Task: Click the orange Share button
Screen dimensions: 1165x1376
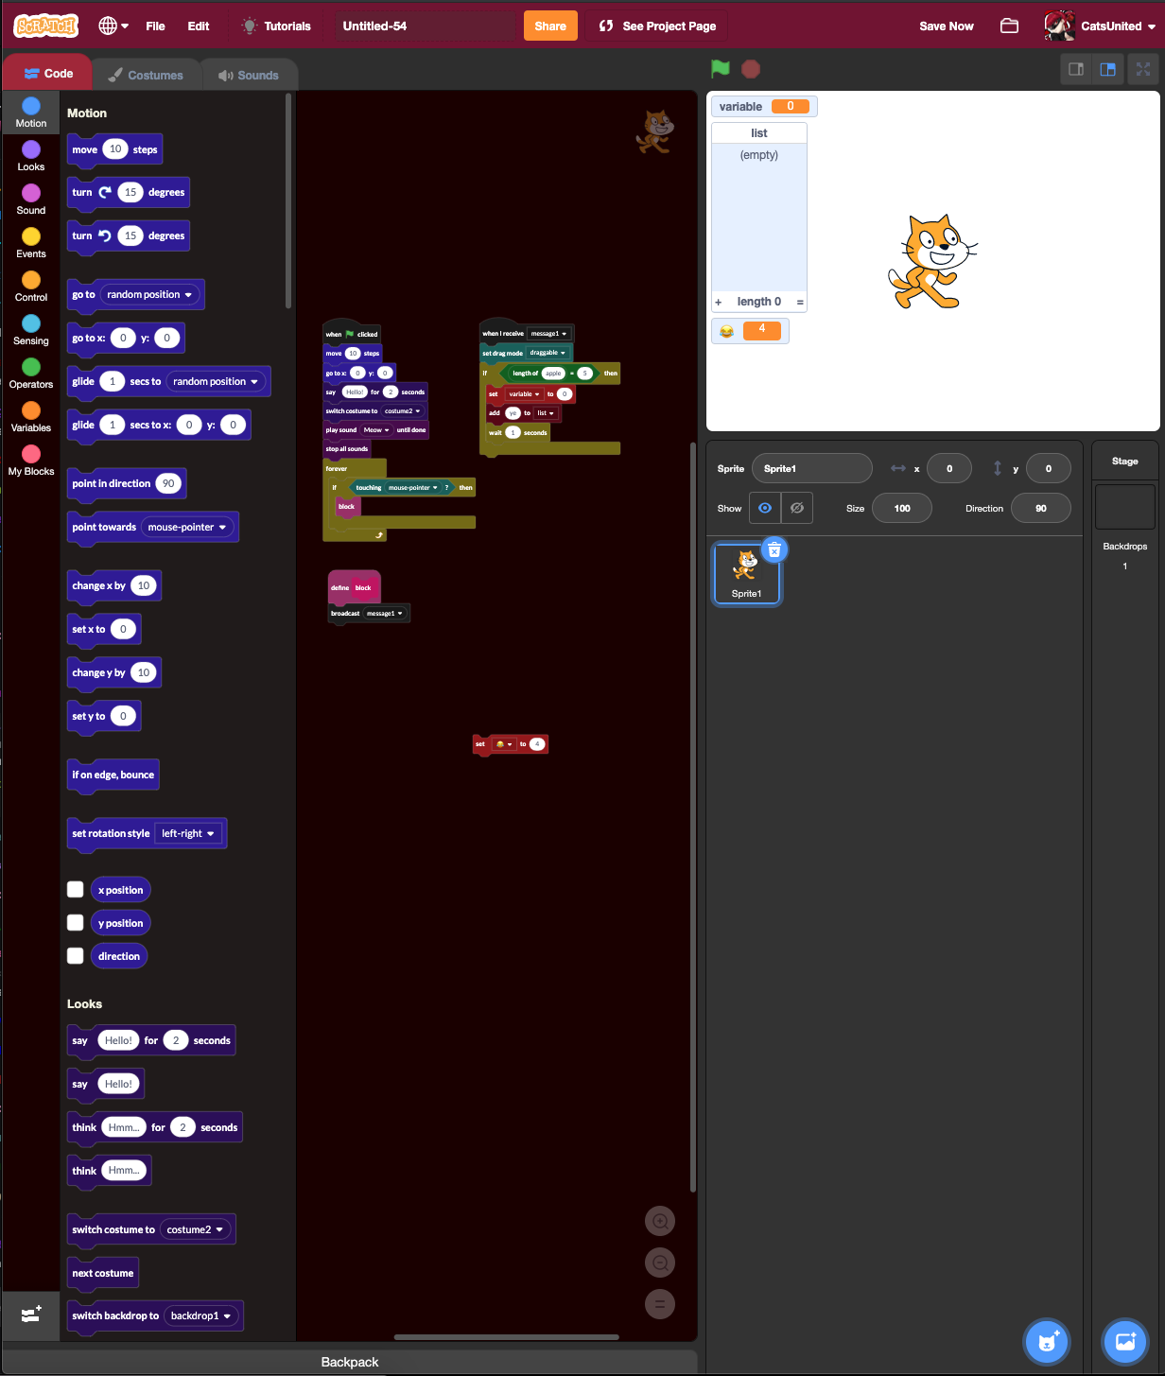Action: tap(549, 26)
